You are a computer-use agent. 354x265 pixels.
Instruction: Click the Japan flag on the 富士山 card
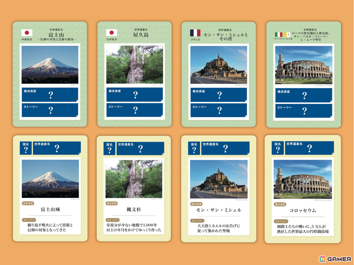point(27,33)
